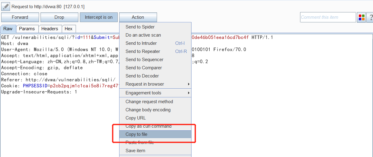Select Change body encoding
This screenshot has height=157, width=373.
[155, 110]
